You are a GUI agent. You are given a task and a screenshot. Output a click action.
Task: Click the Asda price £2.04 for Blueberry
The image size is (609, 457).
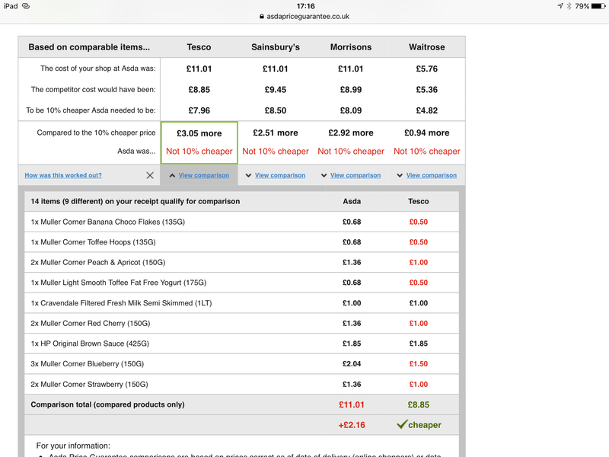pos(352,364)
